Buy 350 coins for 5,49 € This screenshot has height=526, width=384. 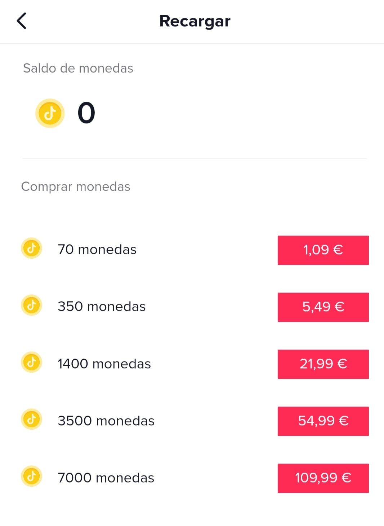[323, 307]
